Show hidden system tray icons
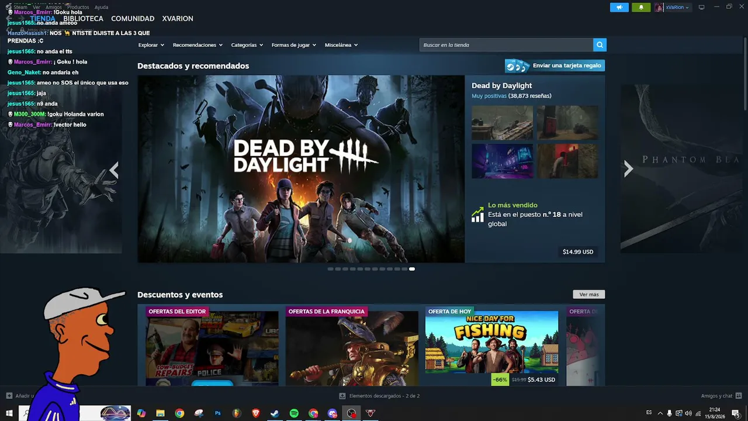 pos(660,413)
